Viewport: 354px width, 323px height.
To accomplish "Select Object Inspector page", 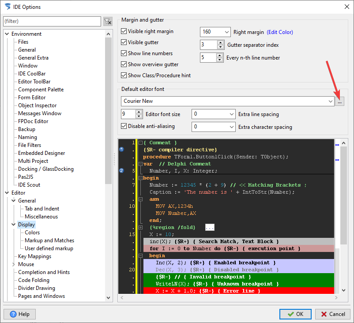I will [x=37, y=105].
